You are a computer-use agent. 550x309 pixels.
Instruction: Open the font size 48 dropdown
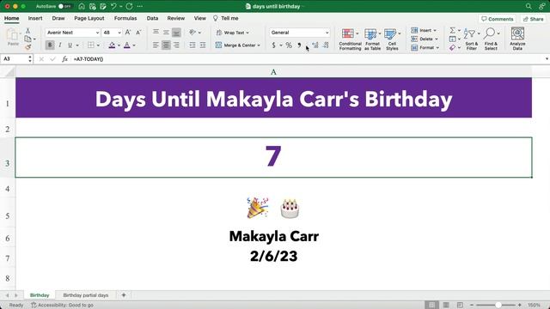[x=119, y=33]
